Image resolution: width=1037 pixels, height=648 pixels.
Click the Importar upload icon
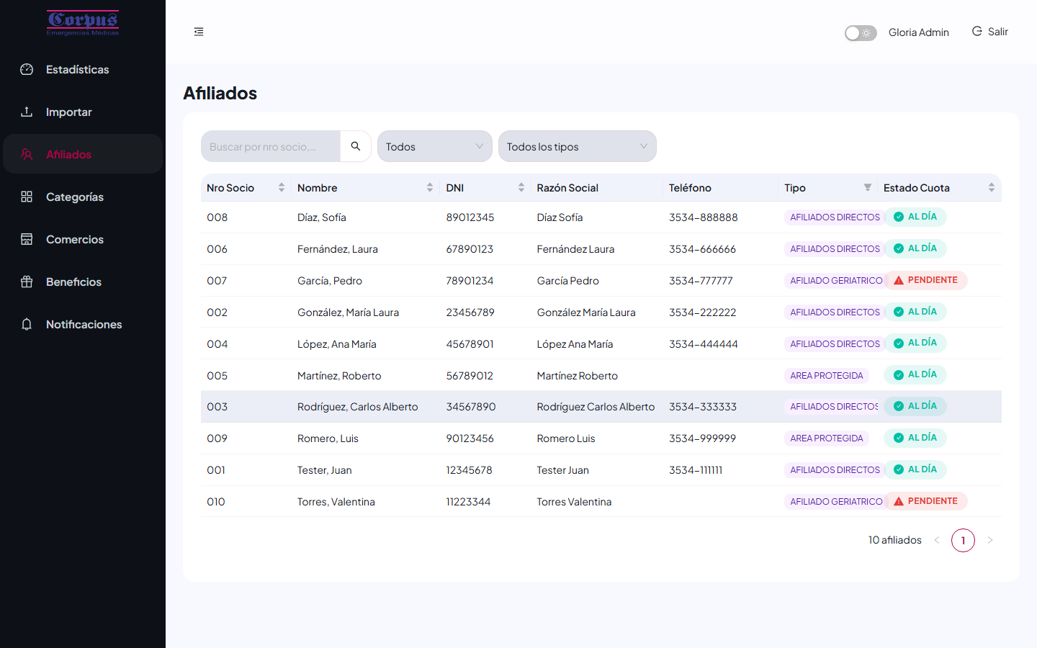coord(27,112)
